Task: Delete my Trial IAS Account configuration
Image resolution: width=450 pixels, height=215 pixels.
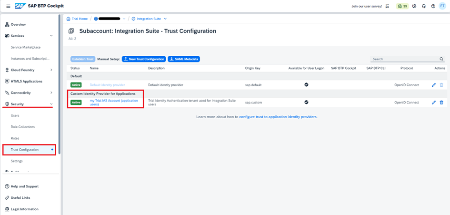Action: (x=441, y=102)
